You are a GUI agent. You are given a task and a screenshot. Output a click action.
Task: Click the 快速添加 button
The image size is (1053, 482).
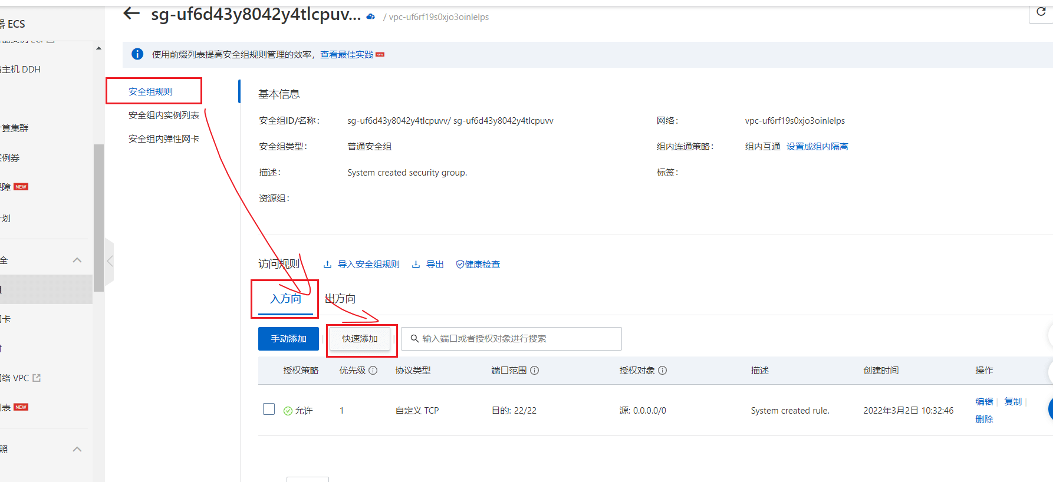pyautogui.click(x=360, y=339)
